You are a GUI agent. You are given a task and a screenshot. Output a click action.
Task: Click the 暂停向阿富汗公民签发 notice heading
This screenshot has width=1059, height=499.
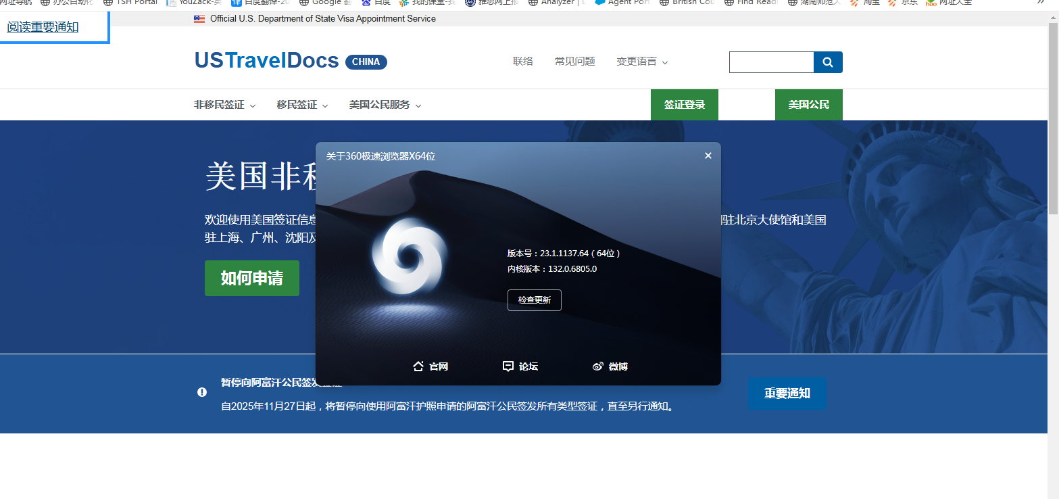tap(281, 383)
